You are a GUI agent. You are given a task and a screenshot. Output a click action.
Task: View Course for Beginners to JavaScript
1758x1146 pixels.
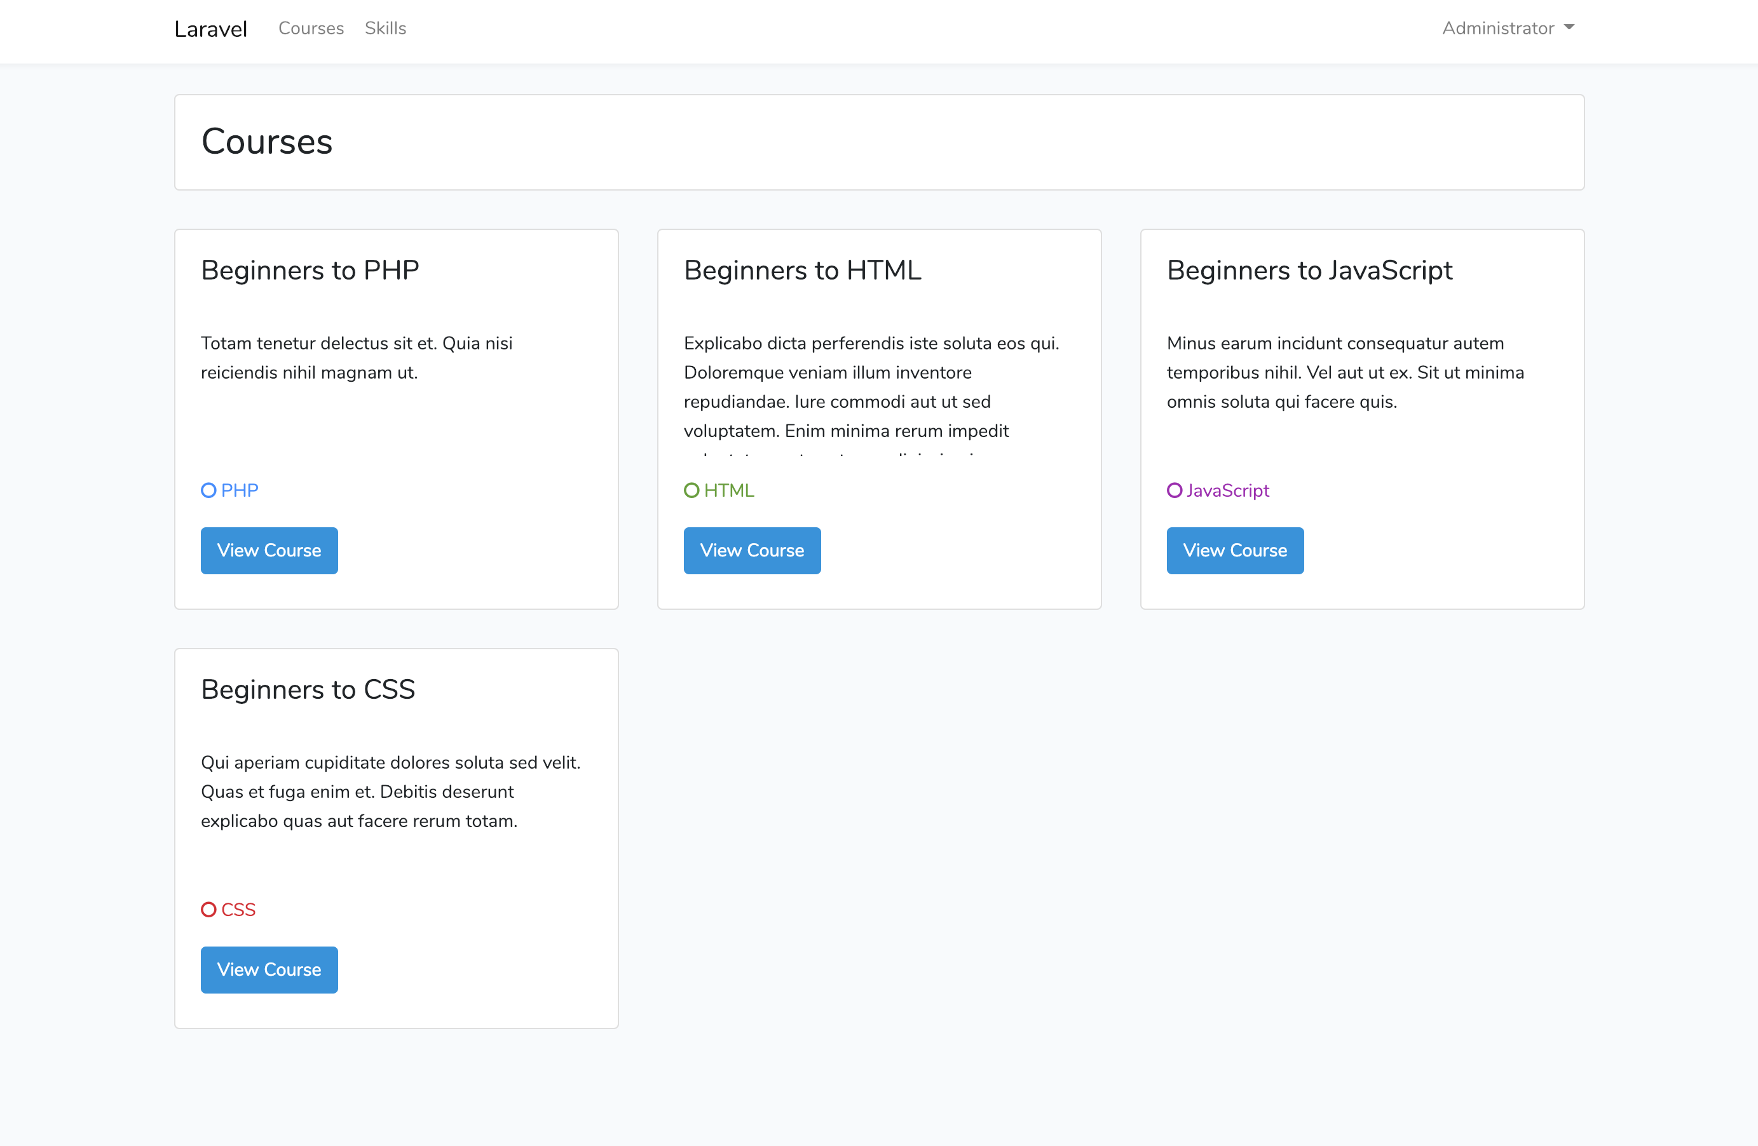1235,551
